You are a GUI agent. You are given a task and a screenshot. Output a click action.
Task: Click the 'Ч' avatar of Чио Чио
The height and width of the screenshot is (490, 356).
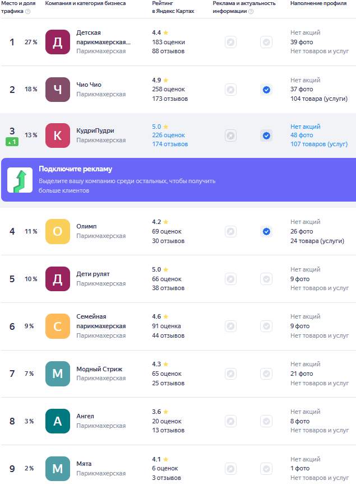[x=58, y=90]
